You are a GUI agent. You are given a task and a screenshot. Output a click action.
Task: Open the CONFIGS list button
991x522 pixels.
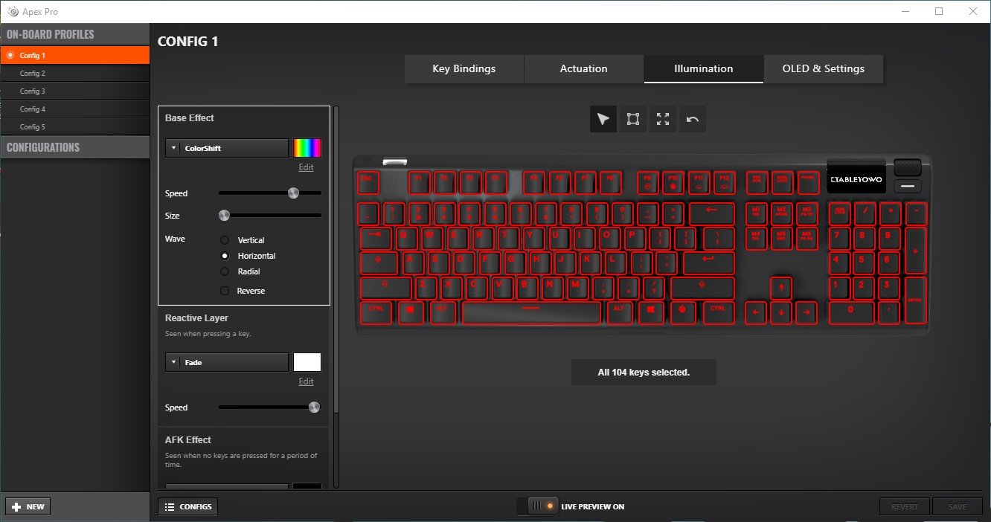point(187,506)
